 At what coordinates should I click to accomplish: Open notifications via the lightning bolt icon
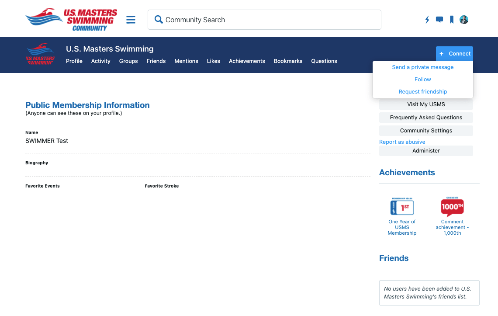(x=427, y=19)
